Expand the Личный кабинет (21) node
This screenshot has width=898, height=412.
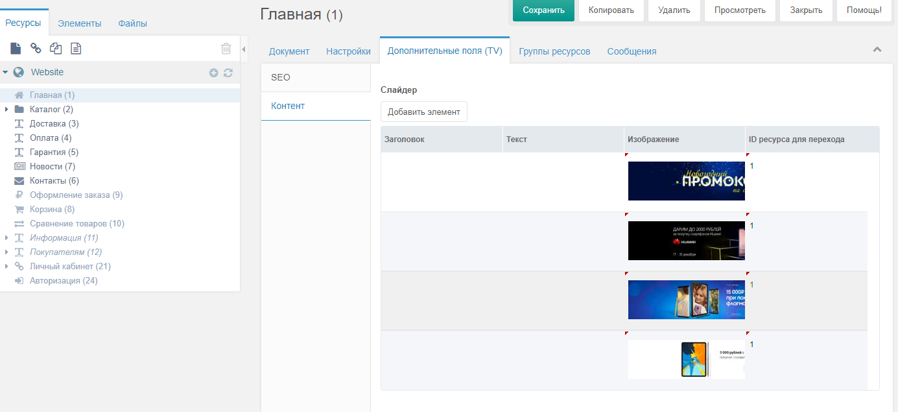pos(6,266)
